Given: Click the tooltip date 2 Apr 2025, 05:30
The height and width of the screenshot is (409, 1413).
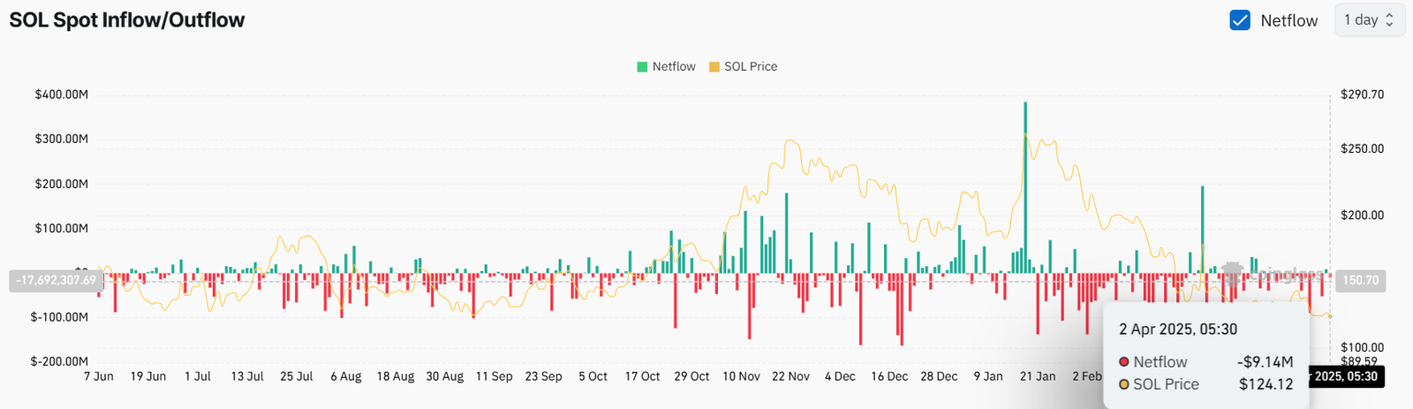Looking at the screenshot, I should click(1177, 329).
